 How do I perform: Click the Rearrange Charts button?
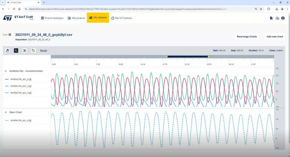[247, 36]
